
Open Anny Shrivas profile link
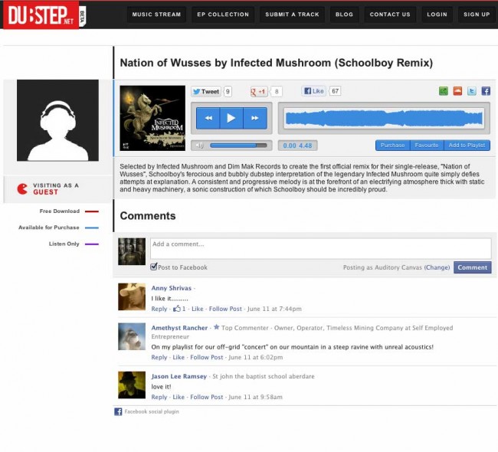(171, 288)
